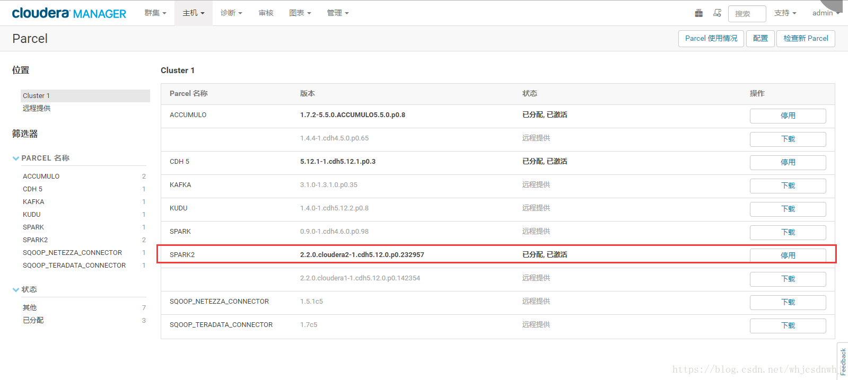Filter by KUDU parcel name

[x=31, y=215]
